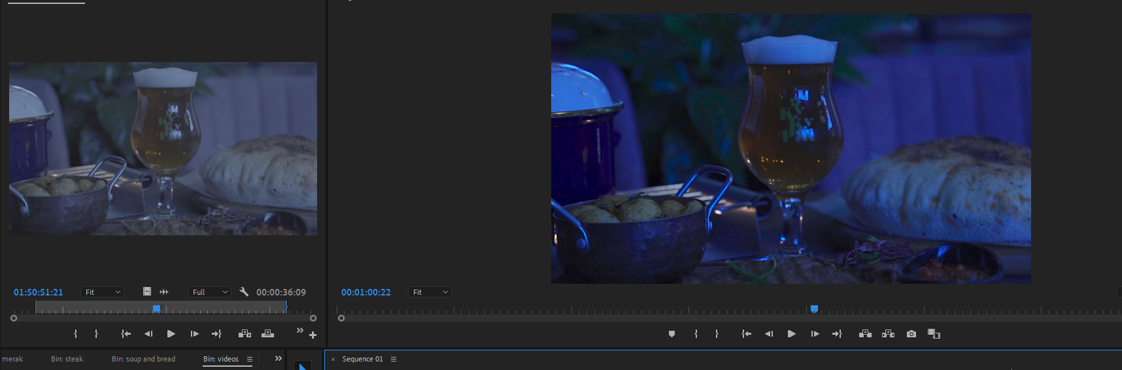Click the Source zoom scrollbar left handle
Image resolution: width=1122 pixels, height=370 pixels.
pos(14,318)
